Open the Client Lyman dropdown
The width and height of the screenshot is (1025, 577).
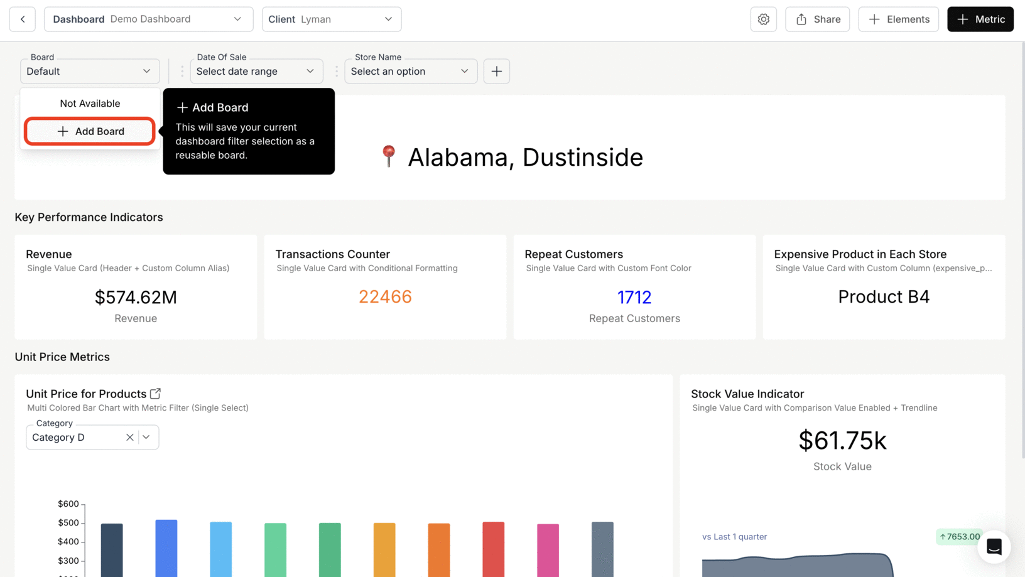332,19
